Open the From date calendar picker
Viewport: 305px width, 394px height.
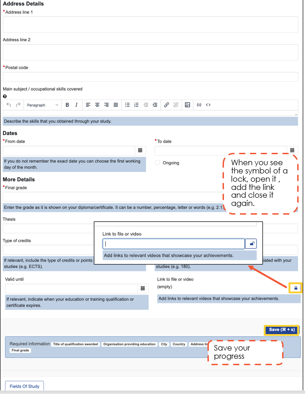(x=140, y=150)
